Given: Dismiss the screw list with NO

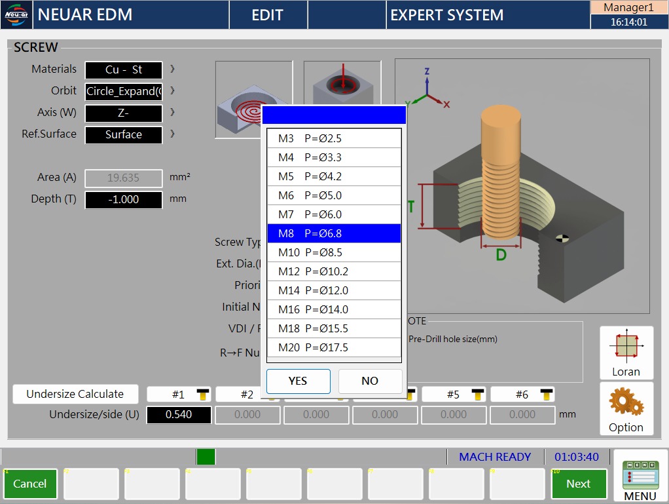Looking at the screenshot, I should click(x=370, y=381).
